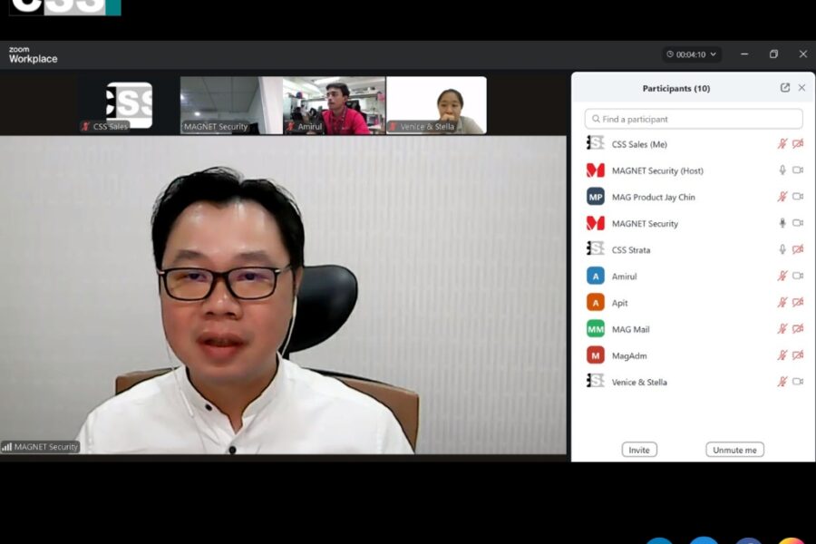This screenshot has height=544, width=816.
Task: Click MAGNET Security (Host) camera icon
Action: click(798, 170)
